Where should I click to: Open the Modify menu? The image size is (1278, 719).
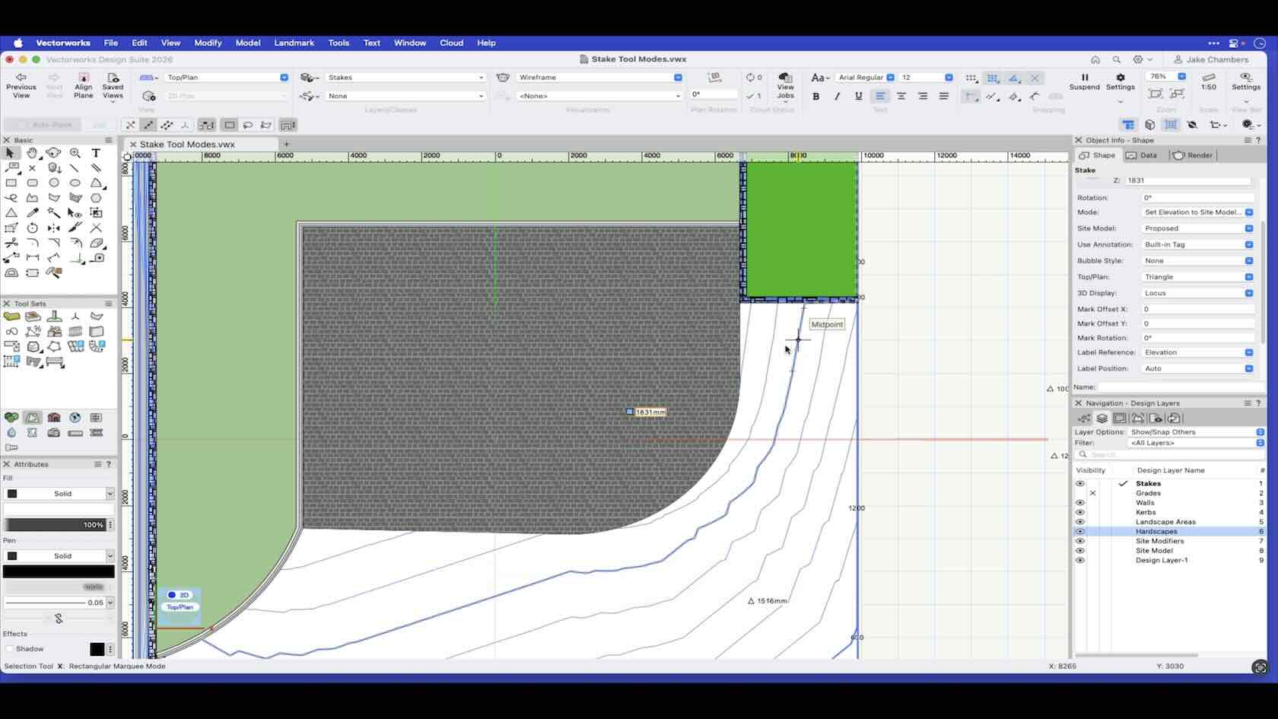208,43
